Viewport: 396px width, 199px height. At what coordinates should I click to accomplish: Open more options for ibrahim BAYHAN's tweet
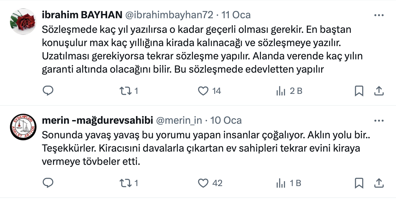[379, 15]
